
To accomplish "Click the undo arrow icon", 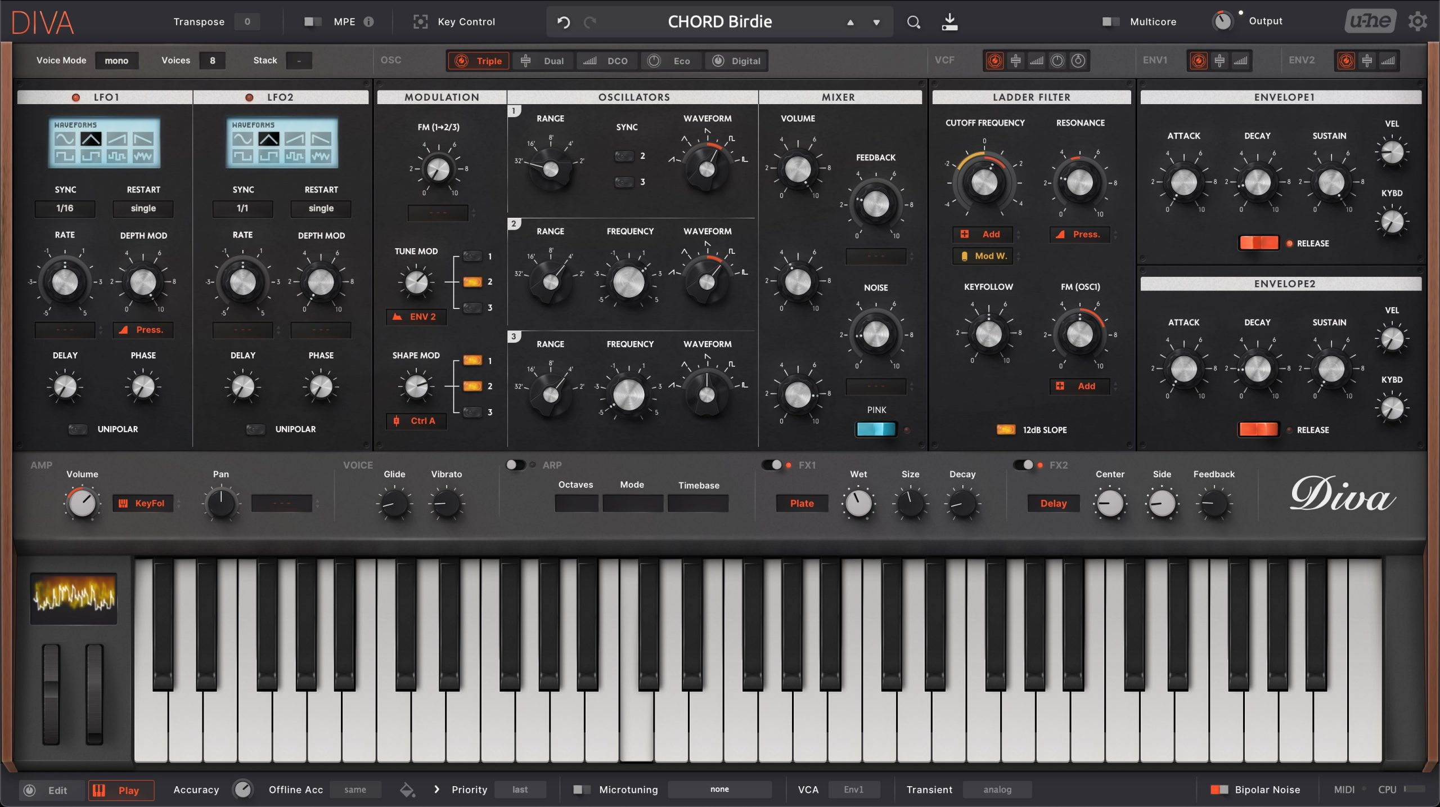I will point(563,22).
